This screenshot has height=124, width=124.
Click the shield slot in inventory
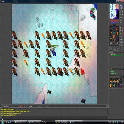pos(117,33)
